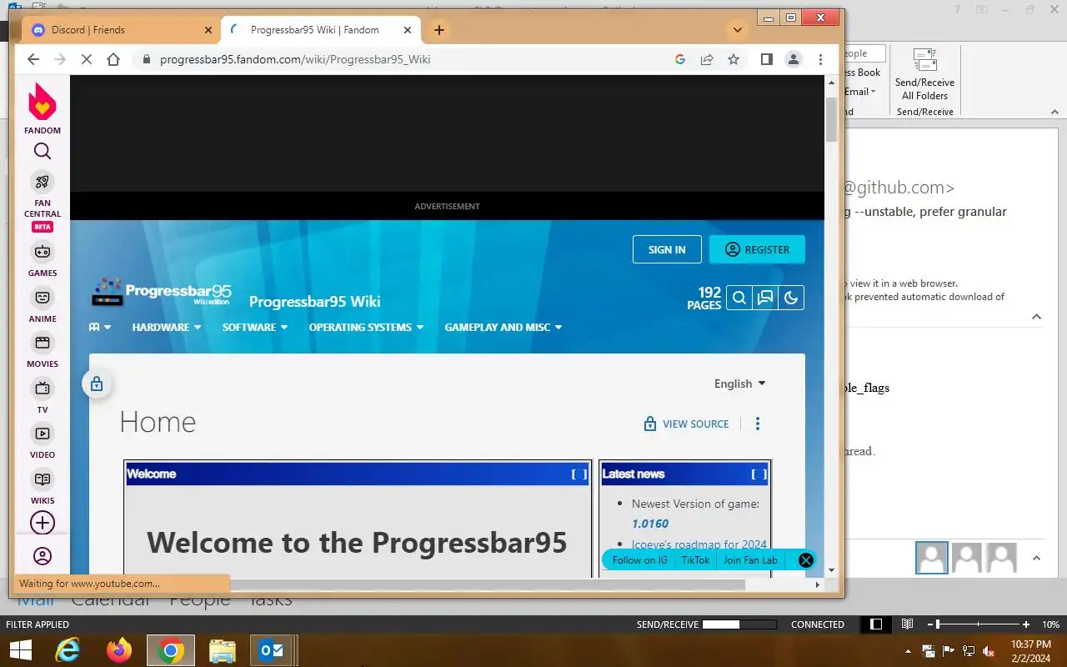Screen dimensions: 1067x667
Task: Click Outlook zoom out minus
Action: (929, 624)
